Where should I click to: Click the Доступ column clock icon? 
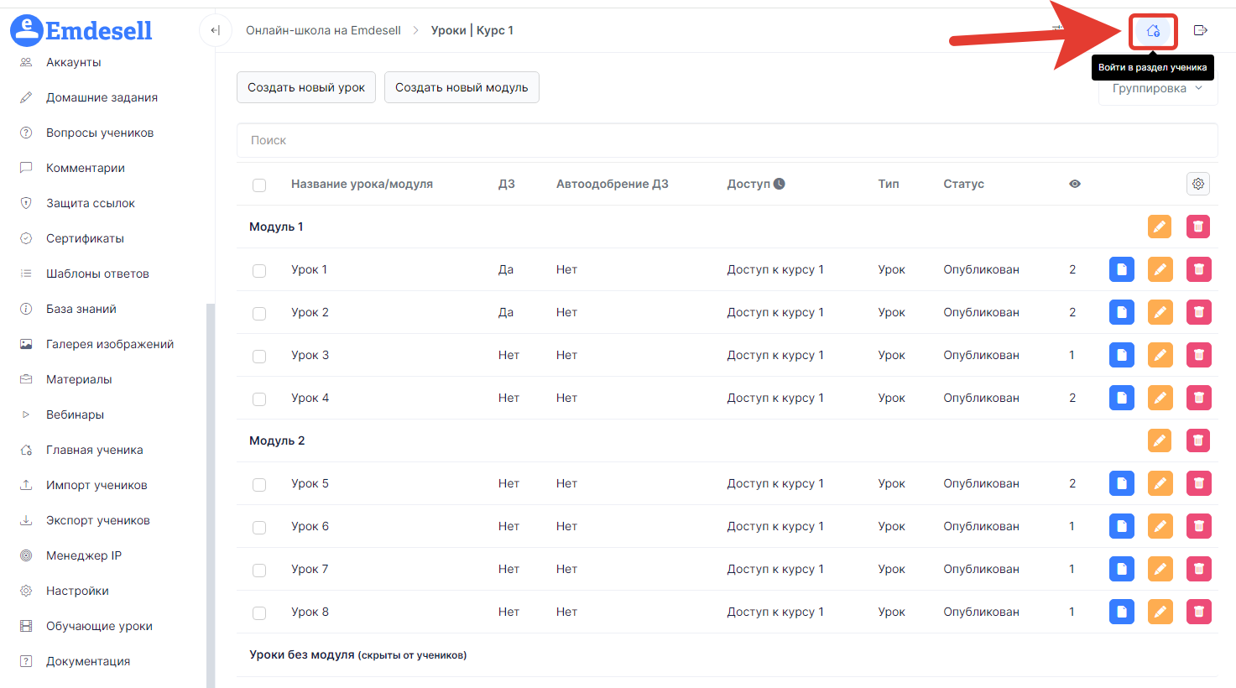click(780, 184)
